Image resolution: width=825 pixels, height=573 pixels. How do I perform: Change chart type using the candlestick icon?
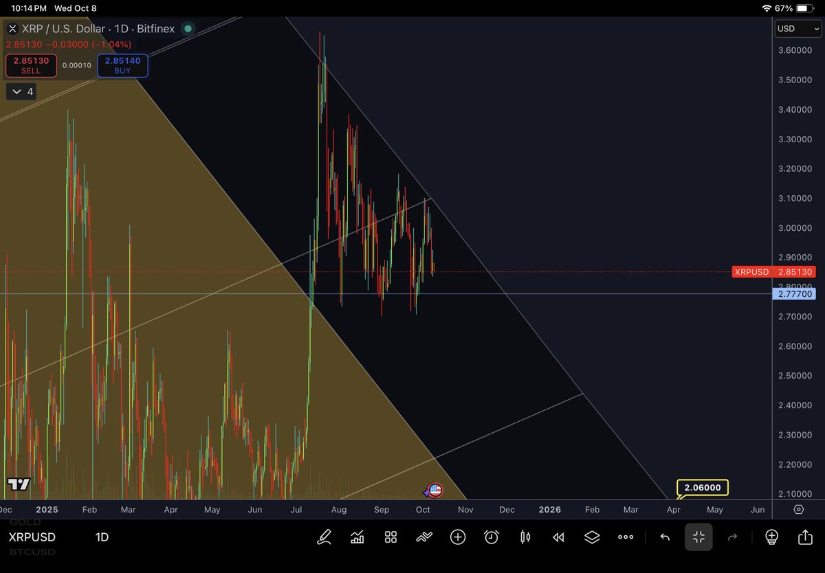click(525, 537)
